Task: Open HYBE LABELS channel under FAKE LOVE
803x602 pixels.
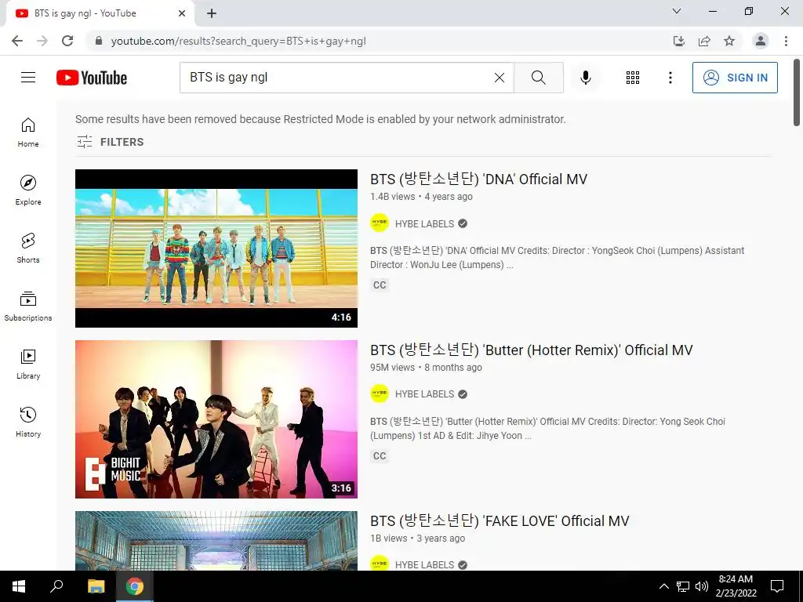Action: pyautogui.click(x=424, y=564)
